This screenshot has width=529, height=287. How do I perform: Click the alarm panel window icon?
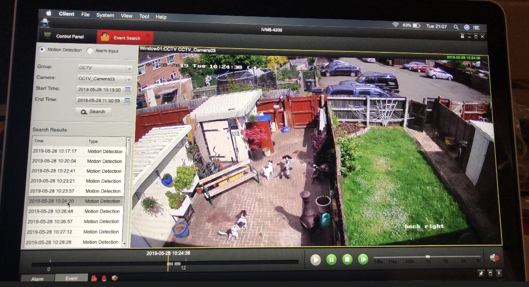pos(490,273)
